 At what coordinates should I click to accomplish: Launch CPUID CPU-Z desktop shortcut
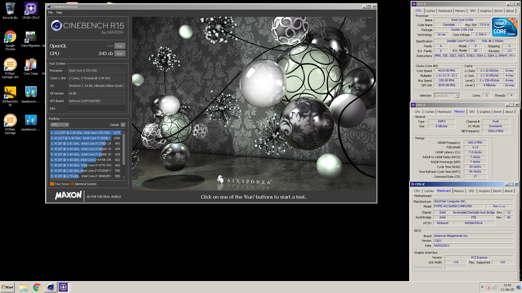(x=31, y=11)
